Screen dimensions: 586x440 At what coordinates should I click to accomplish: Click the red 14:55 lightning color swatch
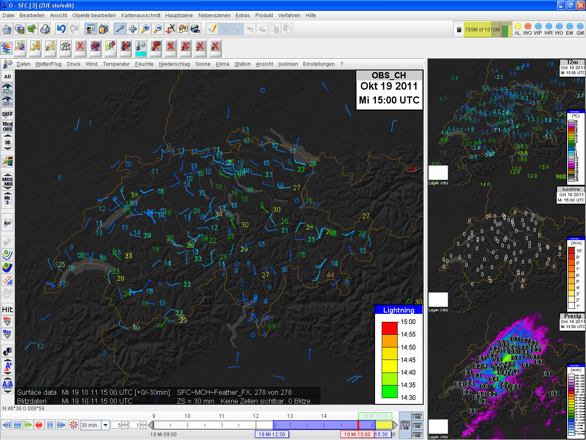tap(389, 328)
